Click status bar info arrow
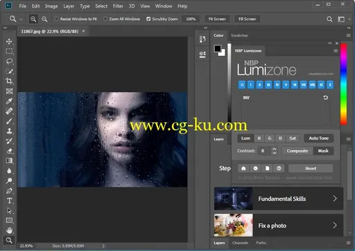The height and width of the screenshot is (251, 355). click(103, 246)
